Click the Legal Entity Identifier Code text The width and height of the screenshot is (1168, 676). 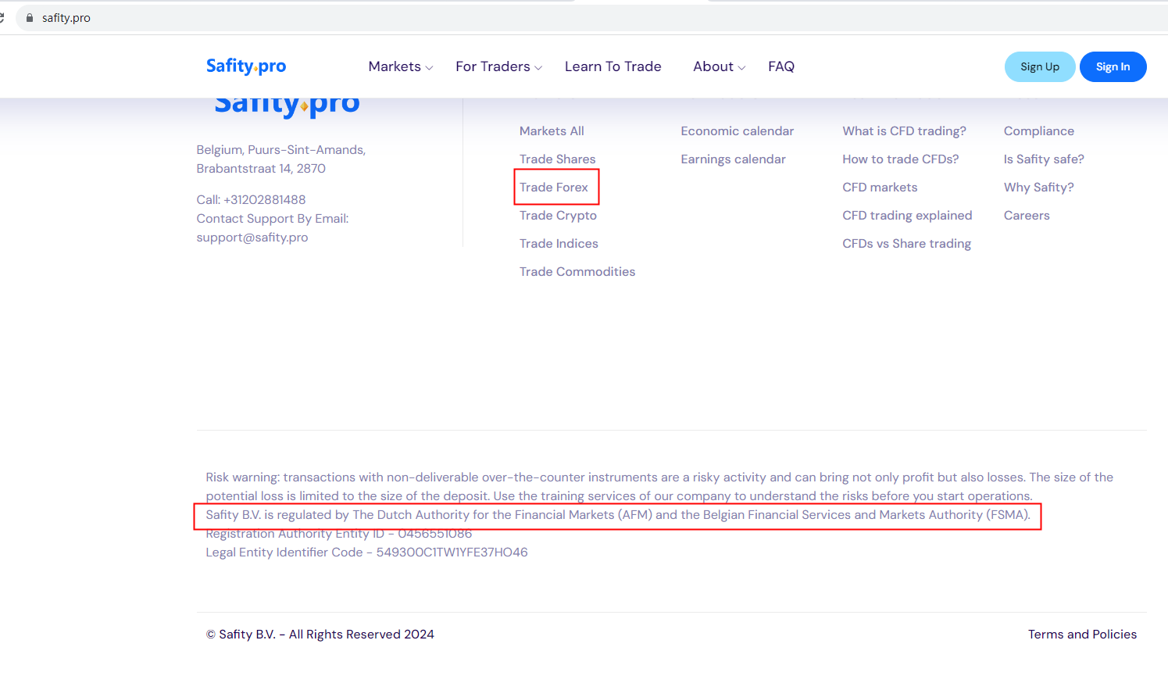pyautogui.click(x=367, y=553)
